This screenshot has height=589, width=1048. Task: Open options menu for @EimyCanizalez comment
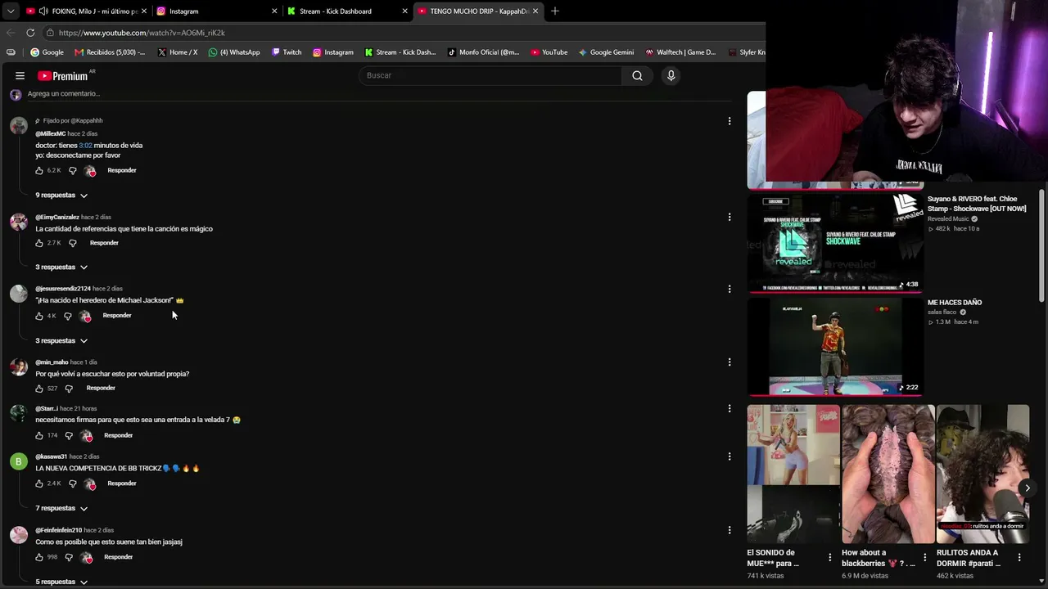(730, 217)
